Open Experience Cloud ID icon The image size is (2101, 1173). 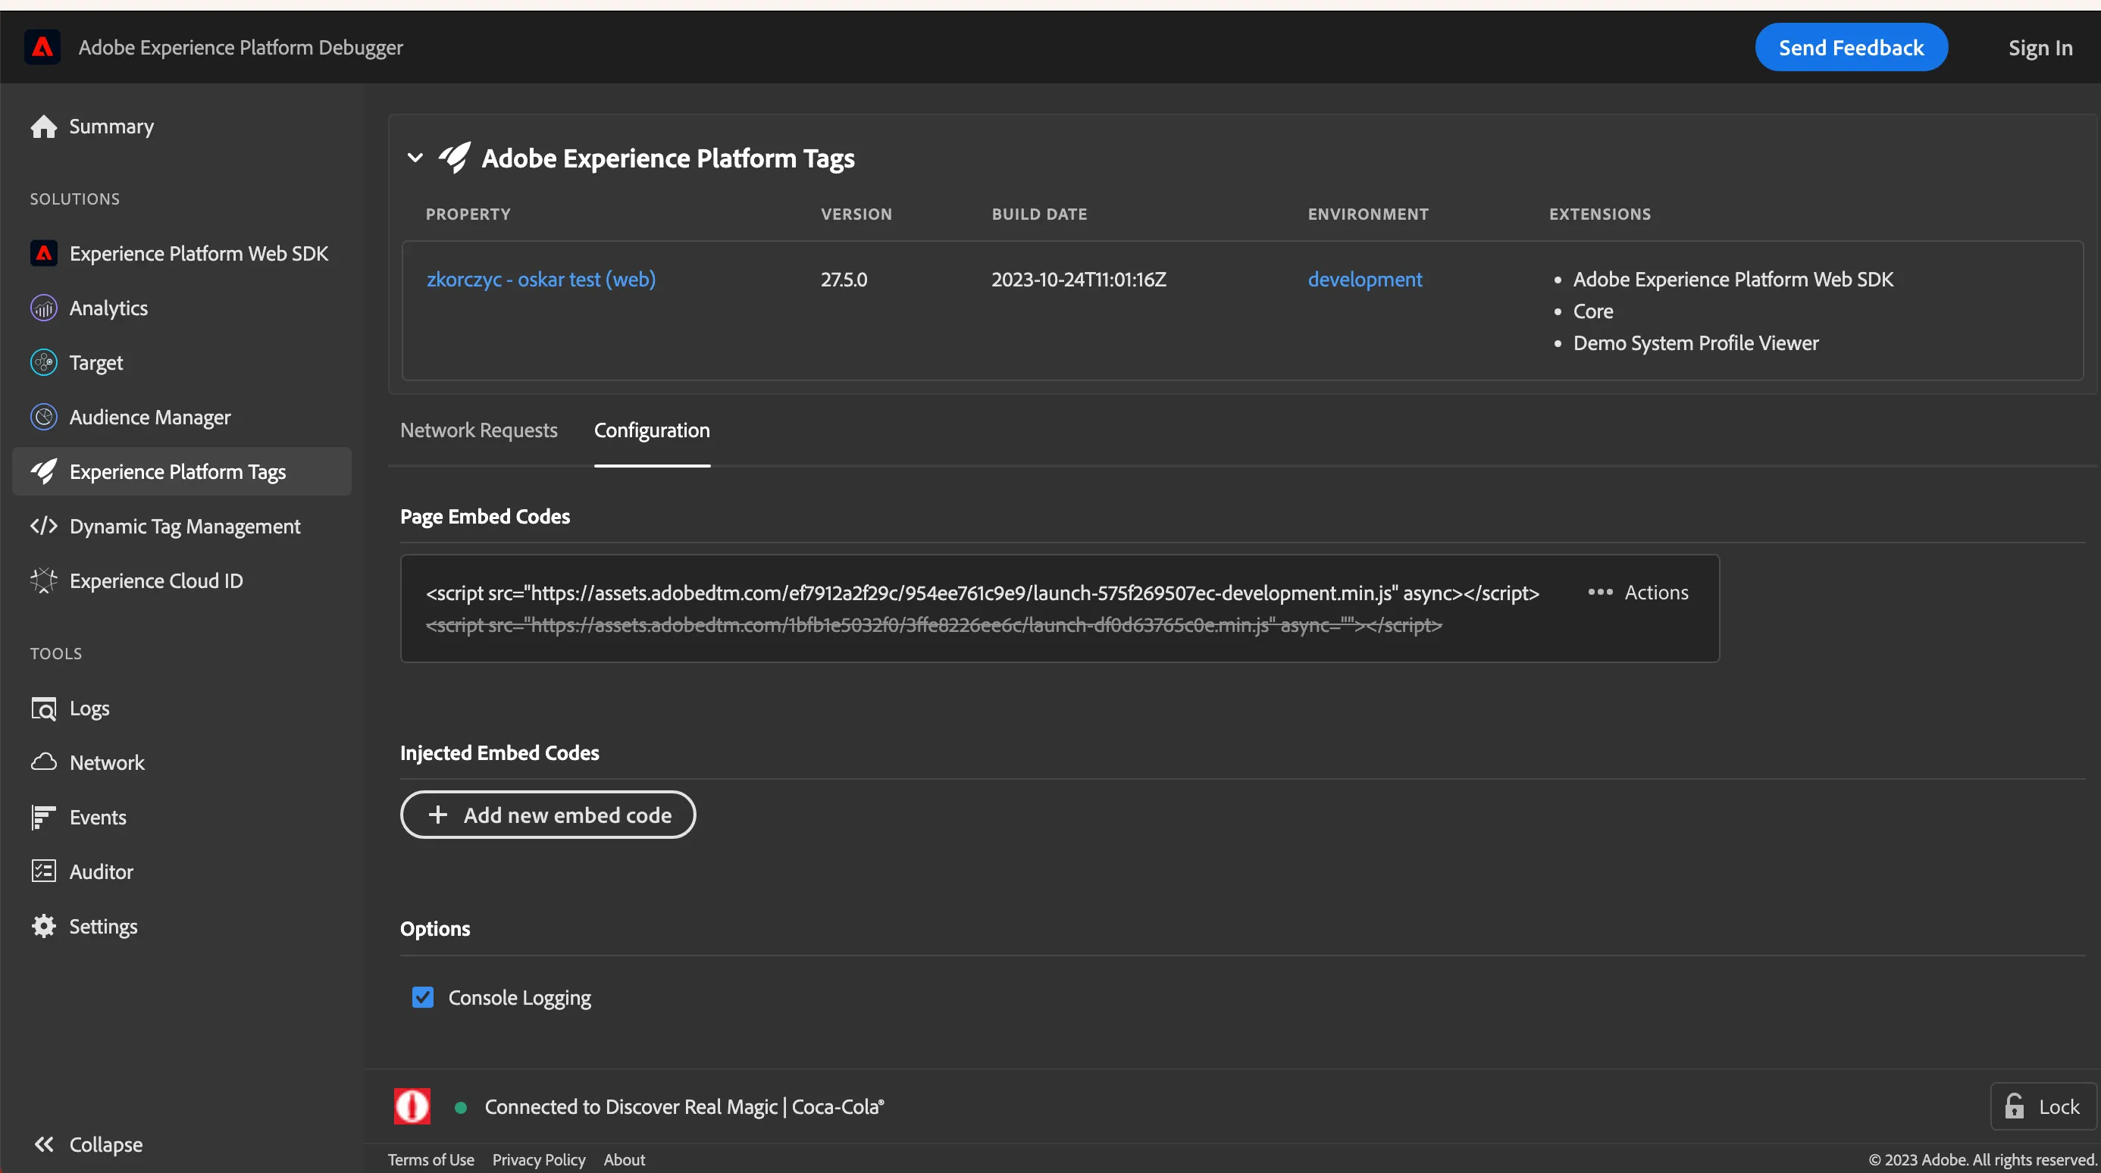point(44,580)
